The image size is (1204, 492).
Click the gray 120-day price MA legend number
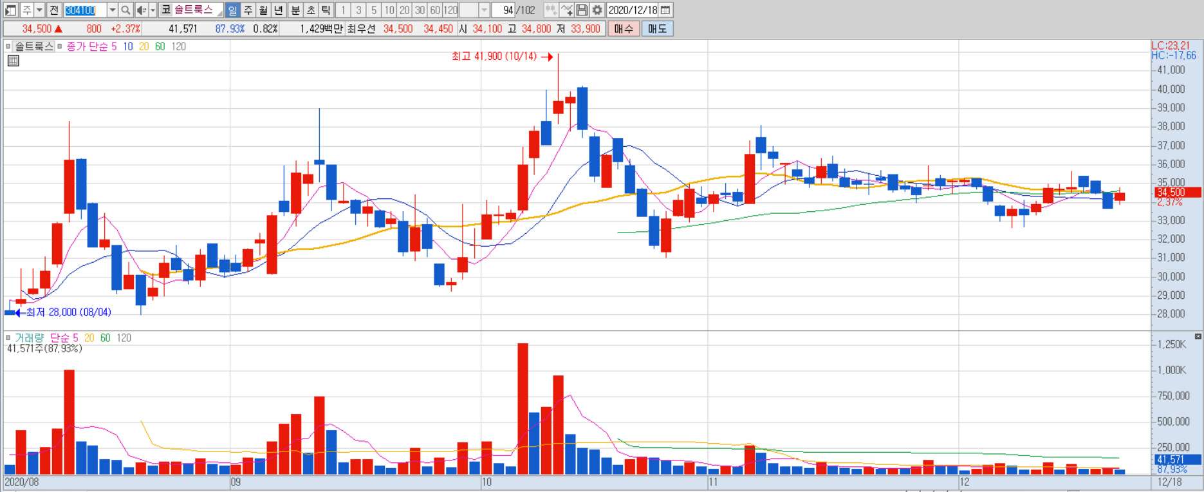pos(179,46)
